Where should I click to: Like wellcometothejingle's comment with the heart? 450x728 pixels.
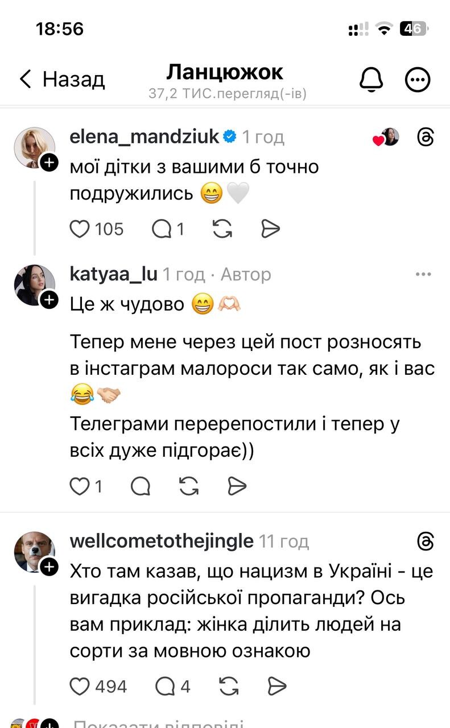pos(80,686)
